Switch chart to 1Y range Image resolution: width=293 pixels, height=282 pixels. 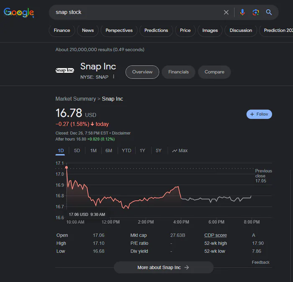point(142,151)
